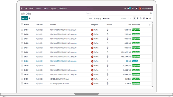
Task: Open user menu Bhushan (testrad2)
Action: (146, 8)
